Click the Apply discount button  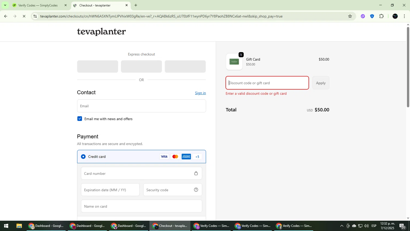pyautogui.click(x=321, y=83)
